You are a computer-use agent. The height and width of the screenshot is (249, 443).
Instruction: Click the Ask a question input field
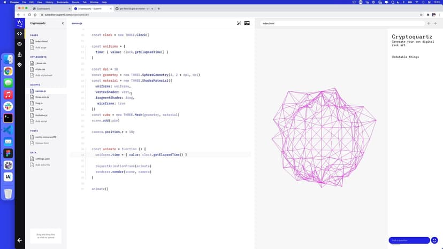(x=409, y=240)
